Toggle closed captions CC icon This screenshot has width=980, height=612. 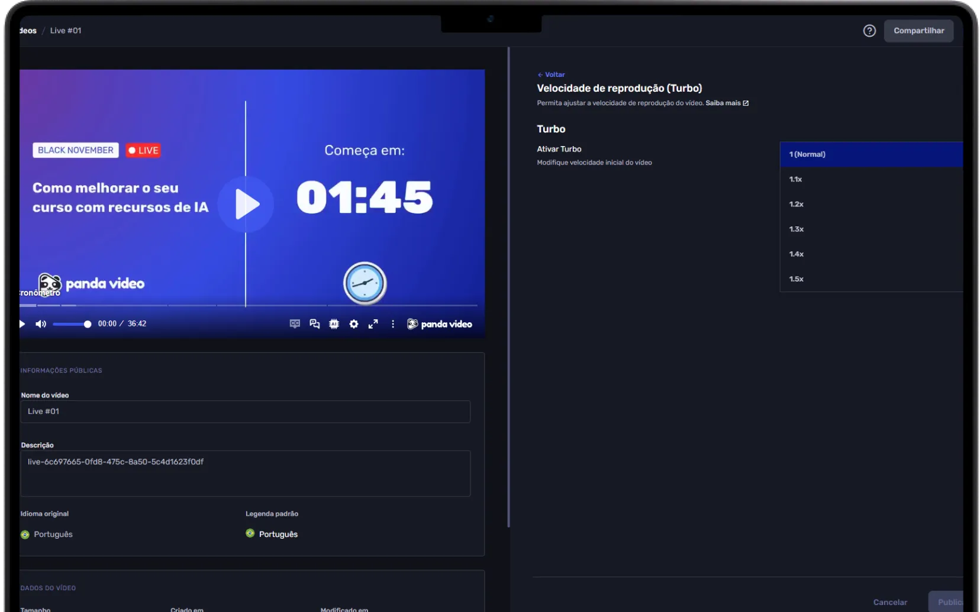pyautogui.click(x=295, y=324)
